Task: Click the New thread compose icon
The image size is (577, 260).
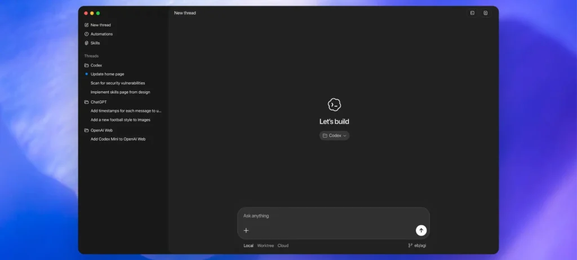Action: tap(86, 25)
